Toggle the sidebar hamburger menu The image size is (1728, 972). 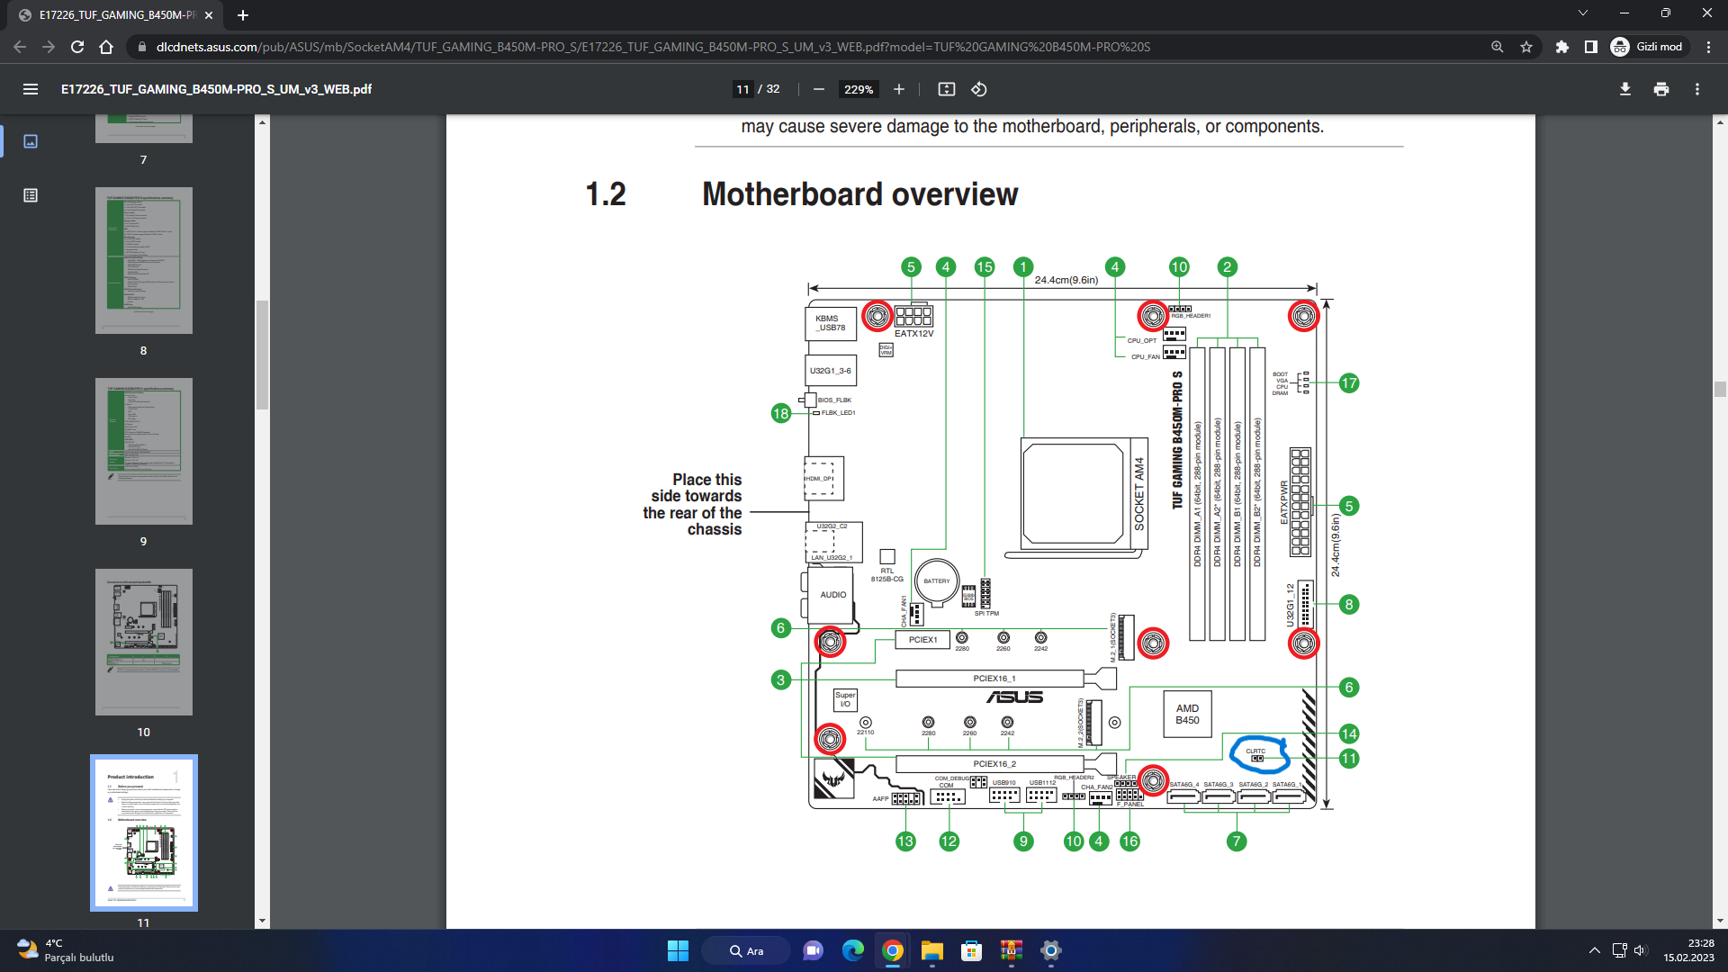click(31, 89)
